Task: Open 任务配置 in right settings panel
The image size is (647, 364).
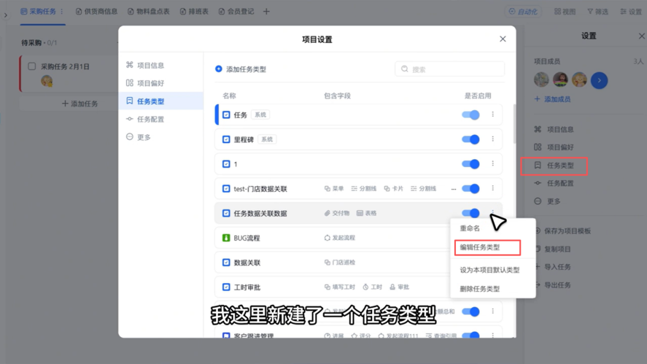Action: pos(554,183)
